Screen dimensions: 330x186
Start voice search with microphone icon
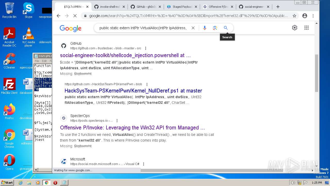coord(205,28)
